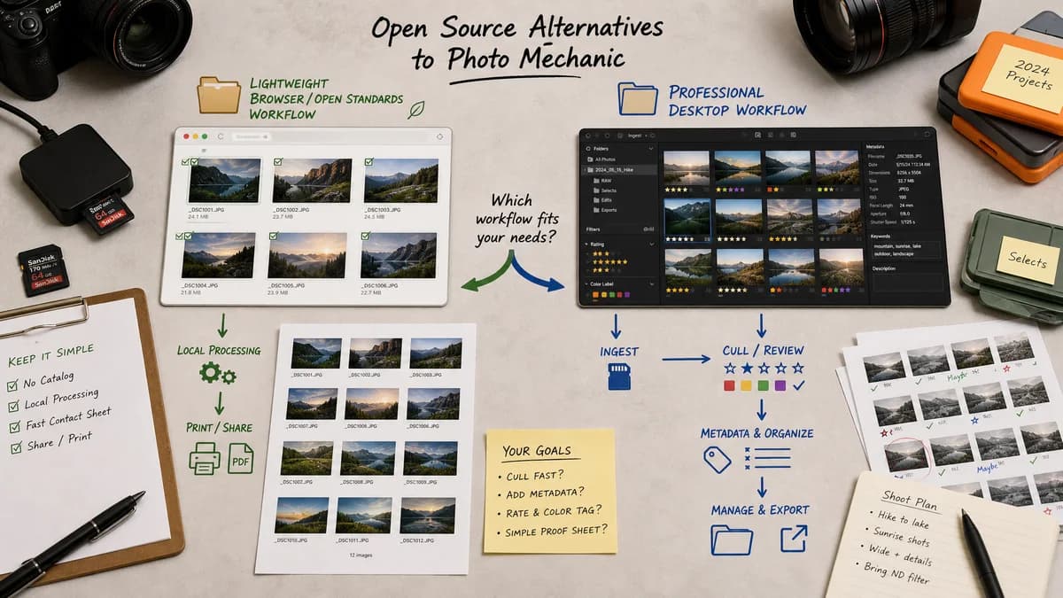Toggle the checkbox on _DSC1005.JPG in browser window
The image size is (1063, 598).
273,236
